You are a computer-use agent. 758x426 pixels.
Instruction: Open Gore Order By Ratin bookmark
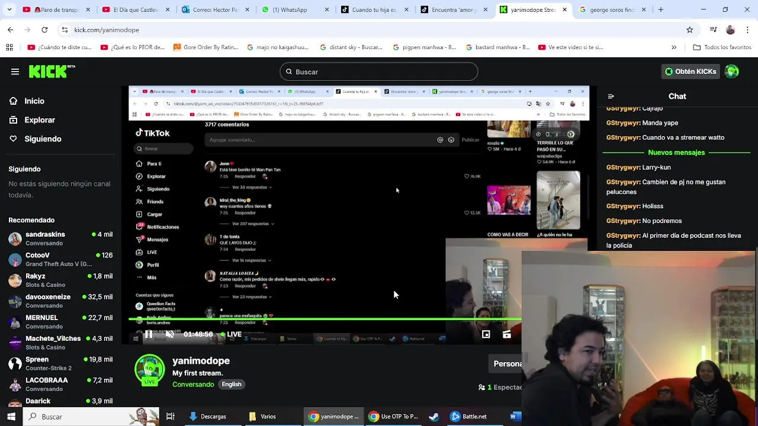point(205,47)
